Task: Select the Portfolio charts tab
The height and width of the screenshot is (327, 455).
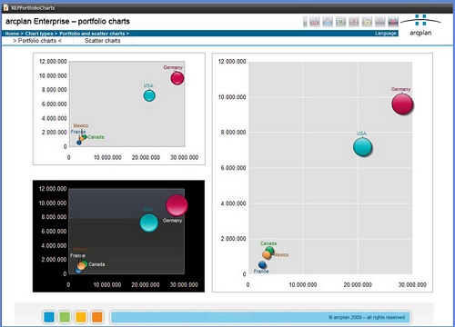Action: click(x=37, y=41)
